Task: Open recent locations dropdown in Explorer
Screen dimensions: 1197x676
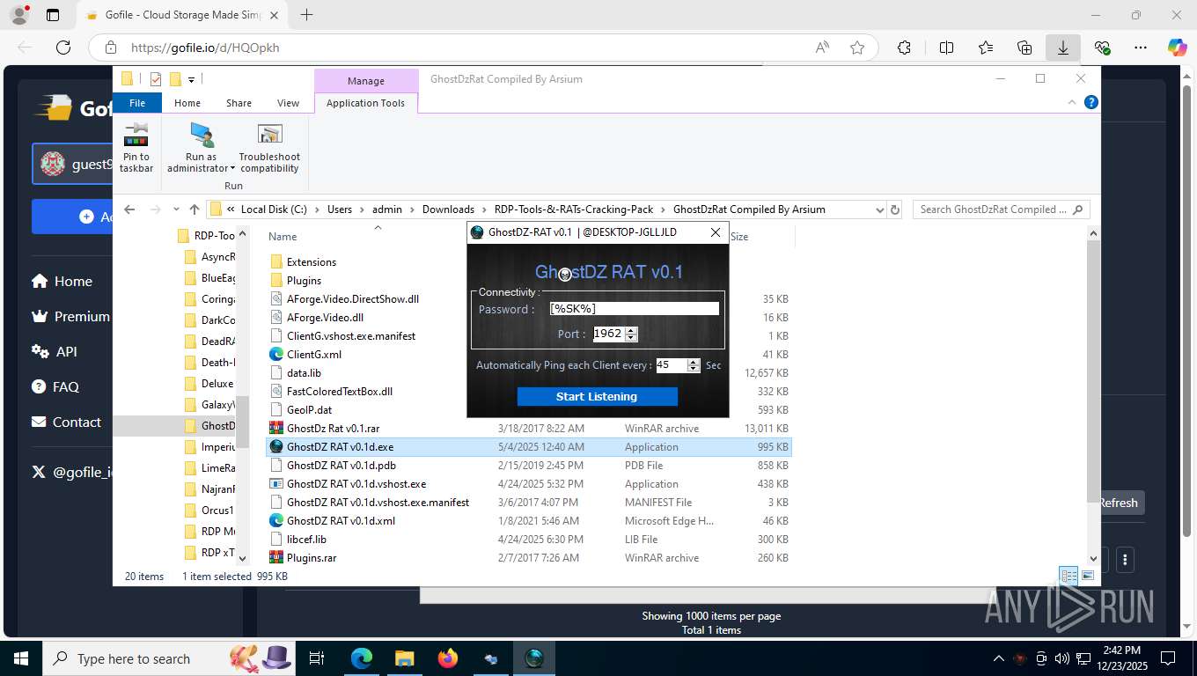Action: click(176, 209)
